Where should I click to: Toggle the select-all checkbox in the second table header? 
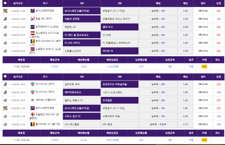5,77
